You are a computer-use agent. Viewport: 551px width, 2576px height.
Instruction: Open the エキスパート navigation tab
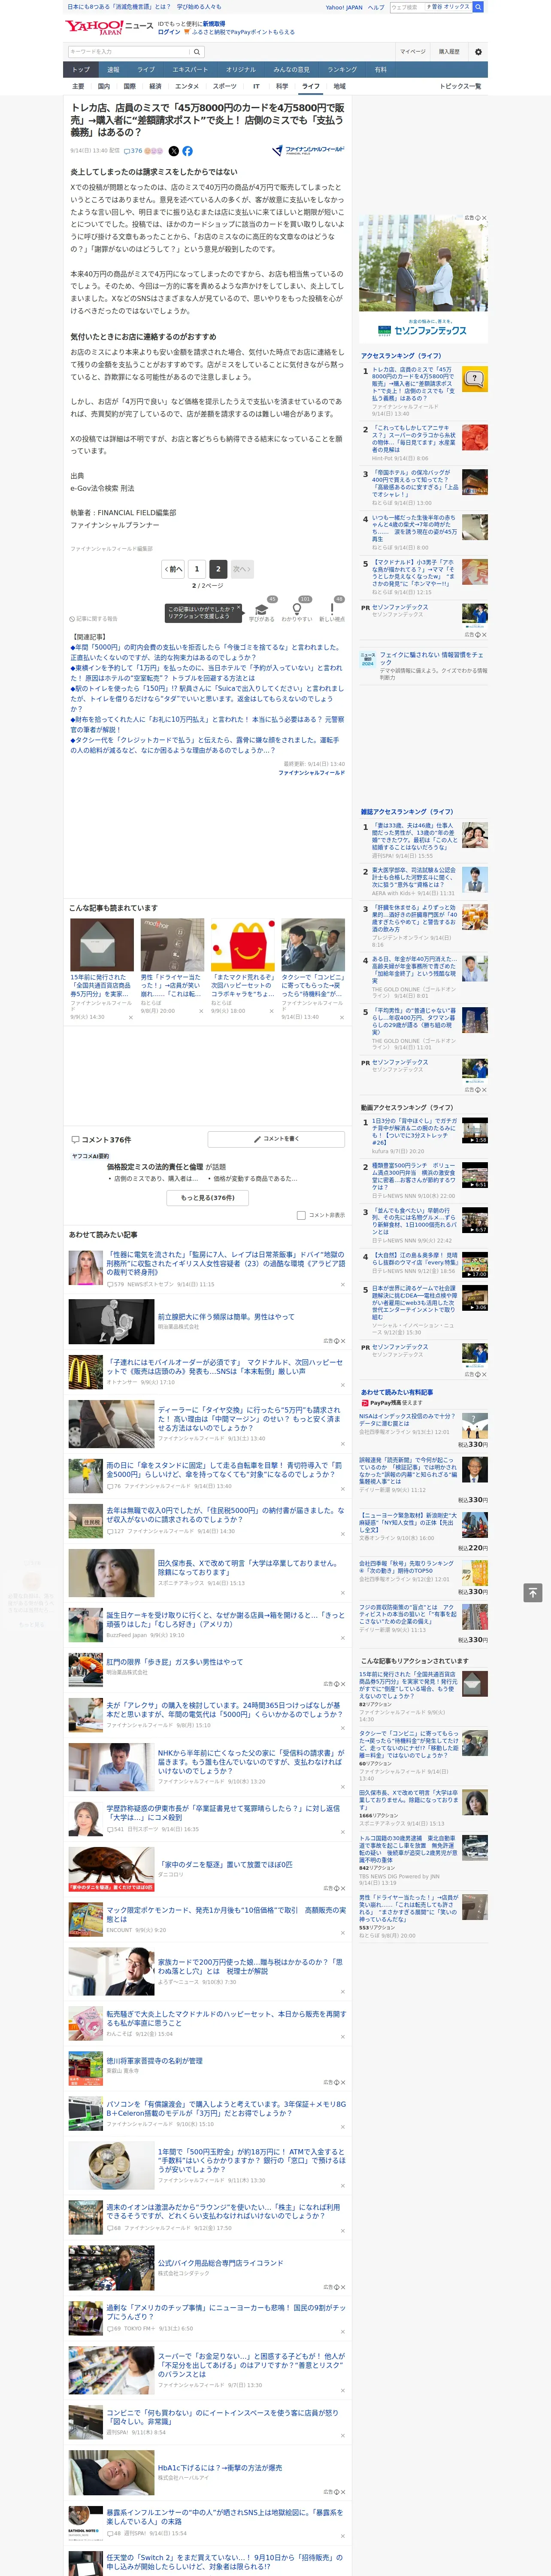(x=190, y=69)
